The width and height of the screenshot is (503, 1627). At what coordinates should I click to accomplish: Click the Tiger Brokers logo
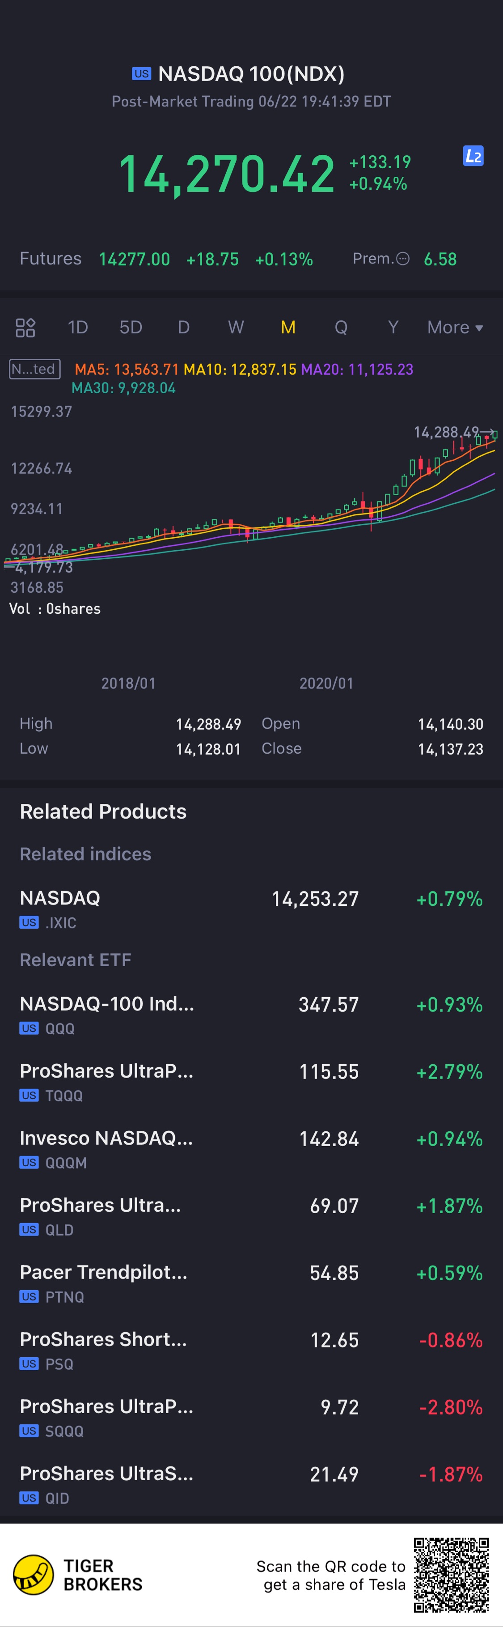34,1575
